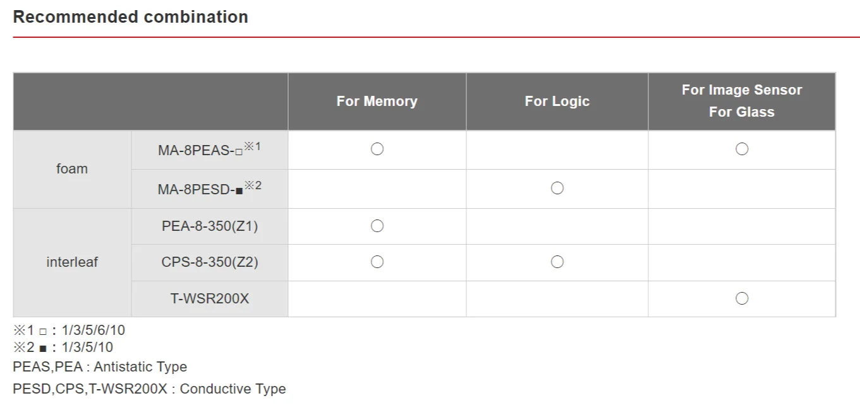This screenshot has height=415, width=860.
Task: Click the PEA-8-350(Z1) product cell
Action: click(x=210, y=226)
